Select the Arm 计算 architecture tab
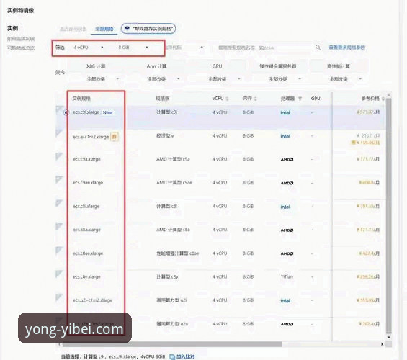 point(156,66)
